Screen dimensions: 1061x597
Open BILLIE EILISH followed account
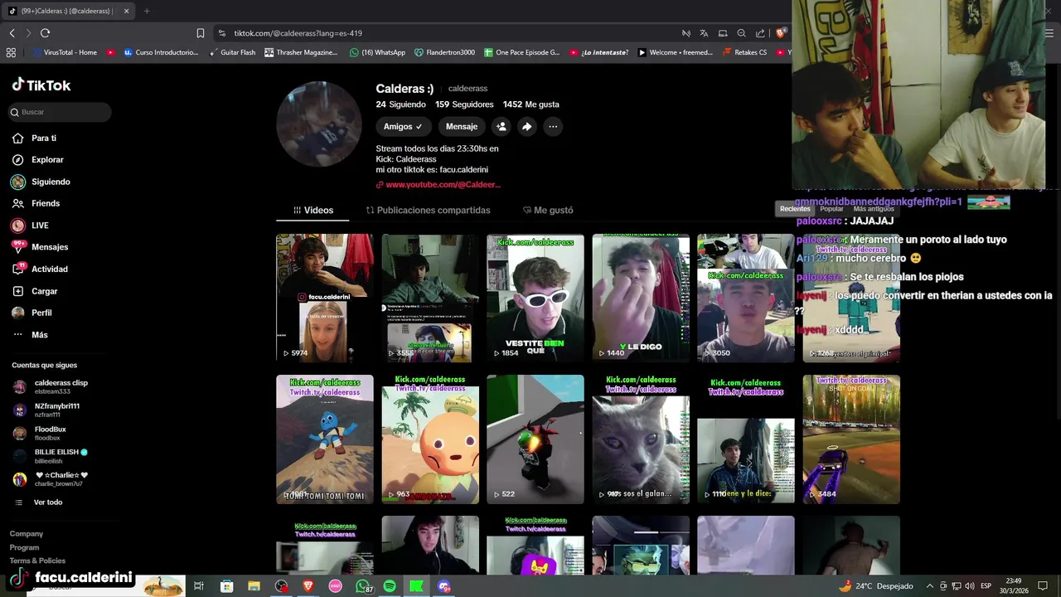click(x=50, y=456)
